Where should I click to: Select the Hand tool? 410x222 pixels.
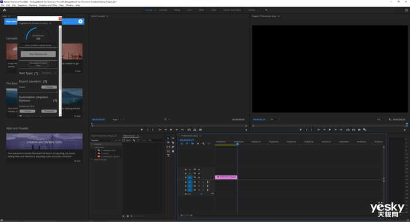pos(173,151)
